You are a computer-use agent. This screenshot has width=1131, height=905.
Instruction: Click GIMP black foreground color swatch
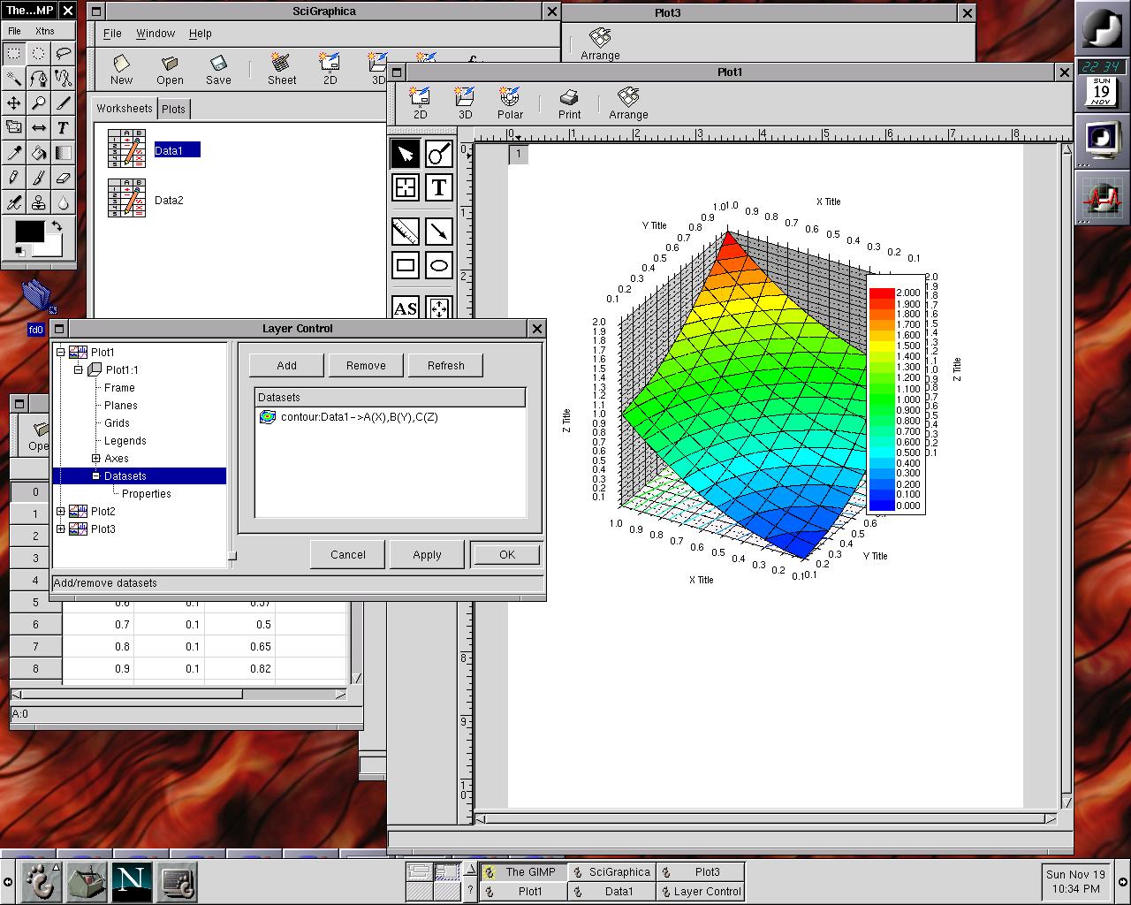[x=29, y=232]
